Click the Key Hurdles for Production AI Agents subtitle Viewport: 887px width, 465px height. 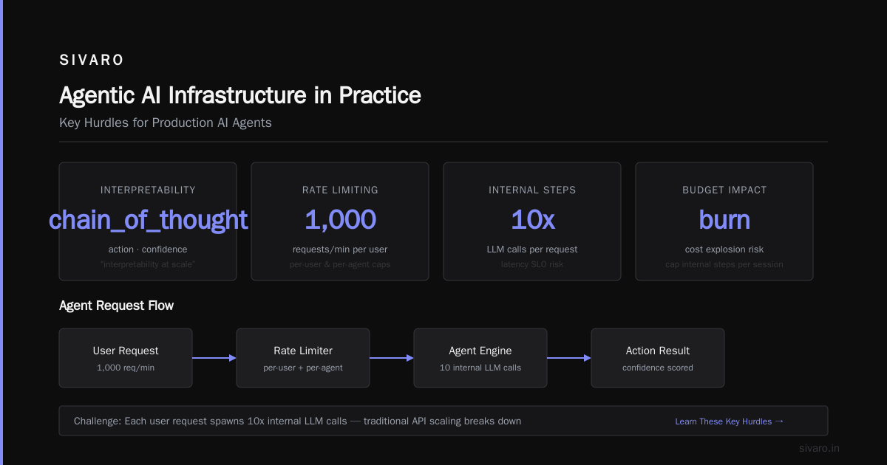pos(166,123)
